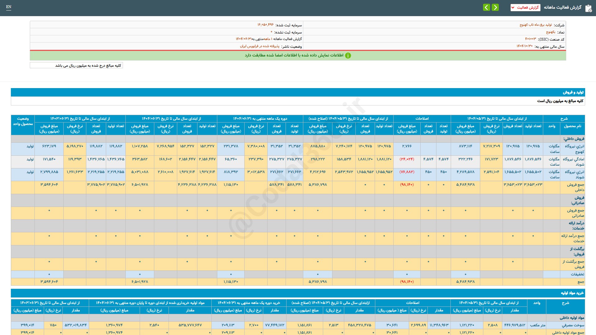Switch language with EN link
The height and width of the screenshot is (335, 596).
(9, 7)
